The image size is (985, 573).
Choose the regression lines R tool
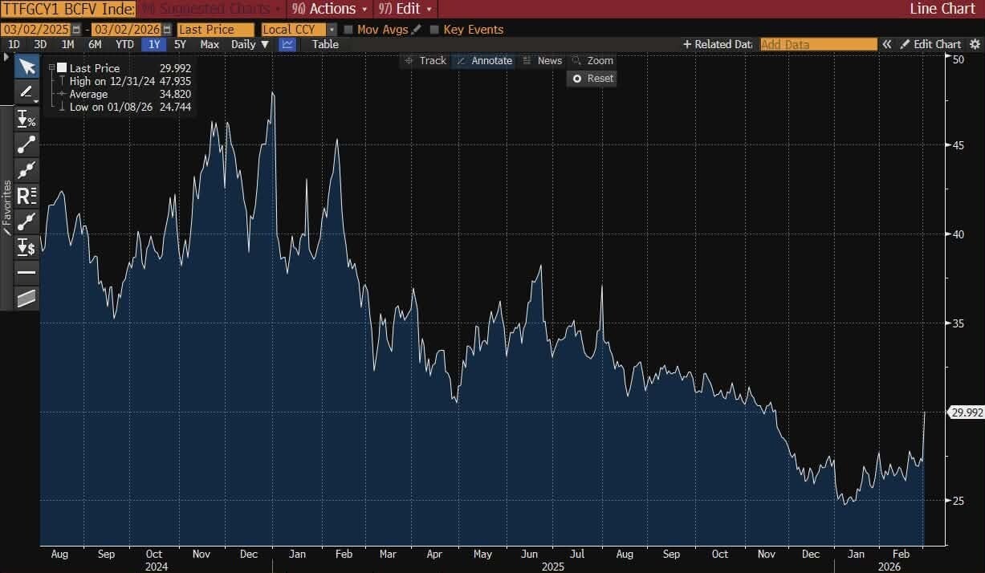coord(26,195)
